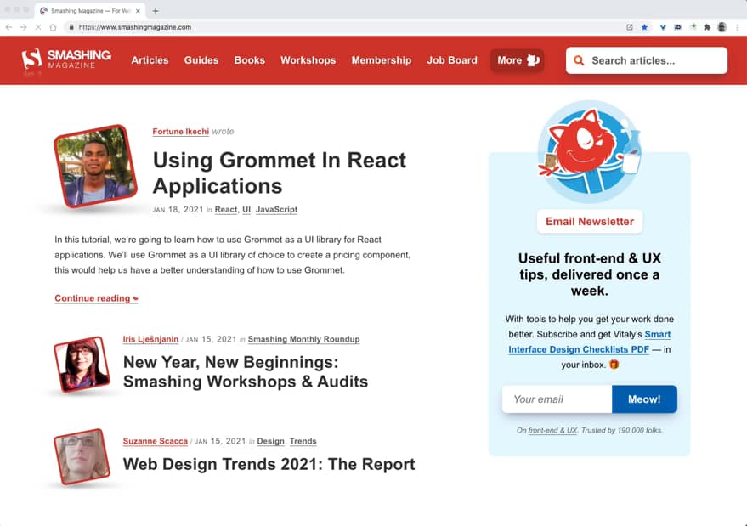Viewport: 747px width, 526px height.
Task: Click the red cat mascot illustration
Action: pos(589,151)
